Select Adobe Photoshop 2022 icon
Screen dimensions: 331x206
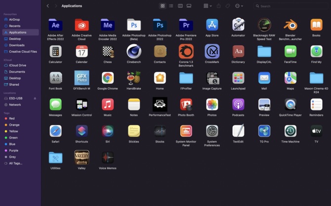[x=160, y=25]
